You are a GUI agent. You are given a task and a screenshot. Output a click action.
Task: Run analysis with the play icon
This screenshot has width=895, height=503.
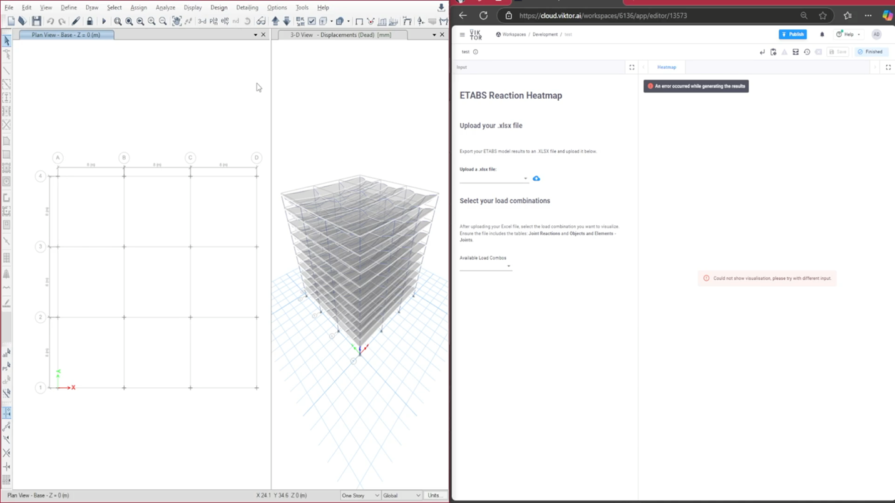(x=104, y=21)
